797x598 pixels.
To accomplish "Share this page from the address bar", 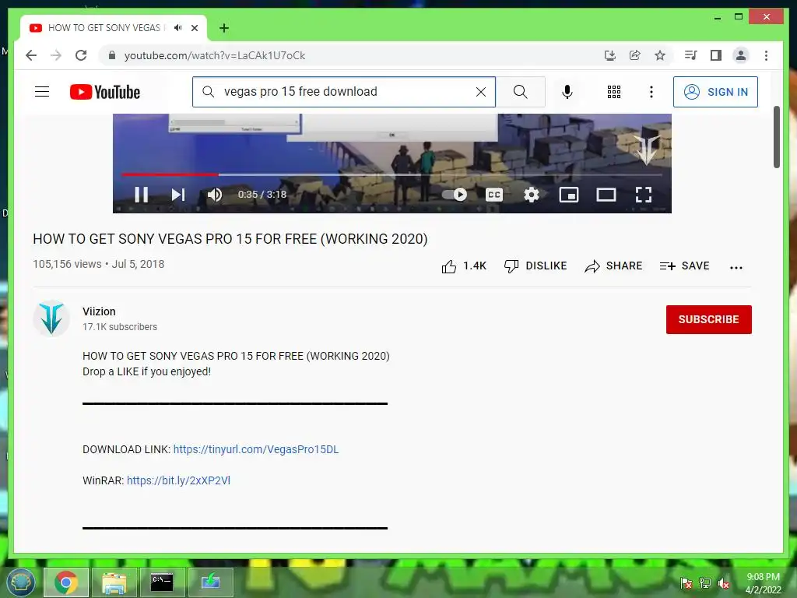I will coord(635,55).
